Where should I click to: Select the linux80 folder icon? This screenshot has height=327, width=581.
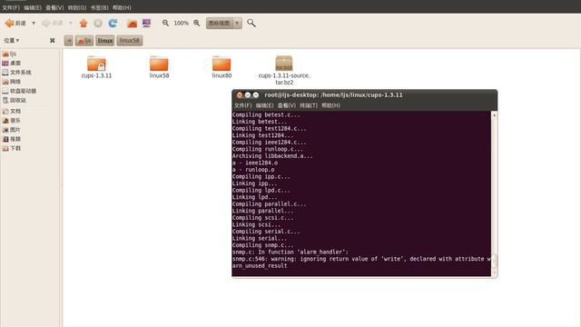click(x=222, y=64)
